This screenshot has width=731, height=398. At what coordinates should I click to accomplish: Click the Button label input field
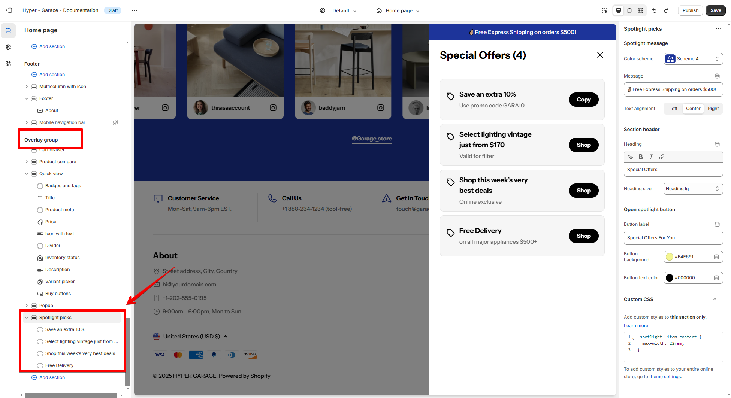[x=673, y=238]
